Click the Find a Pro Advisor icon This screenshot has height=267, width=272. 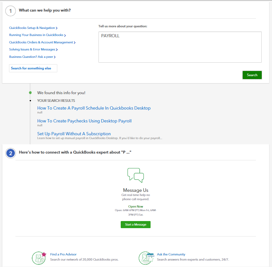coord(39,258)
